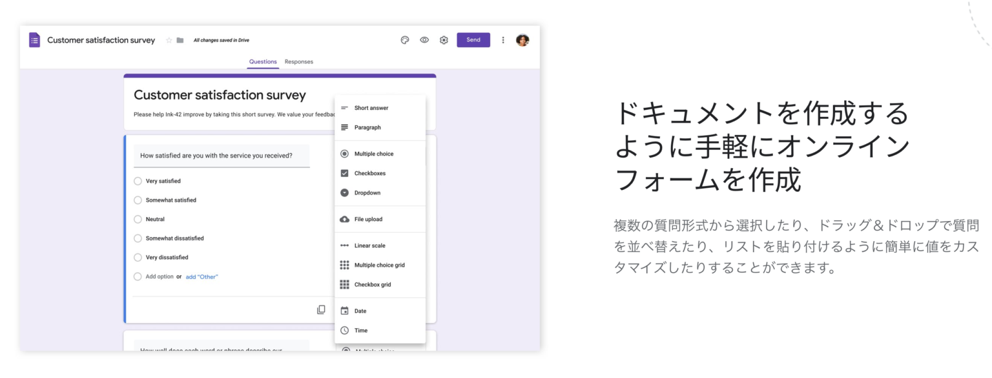Open the account profile avatar

522,39
